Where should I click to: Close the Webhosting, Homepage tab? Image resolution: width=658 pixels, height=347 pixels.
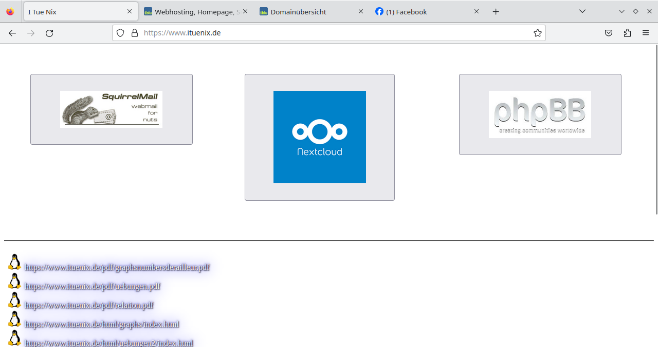245,11
